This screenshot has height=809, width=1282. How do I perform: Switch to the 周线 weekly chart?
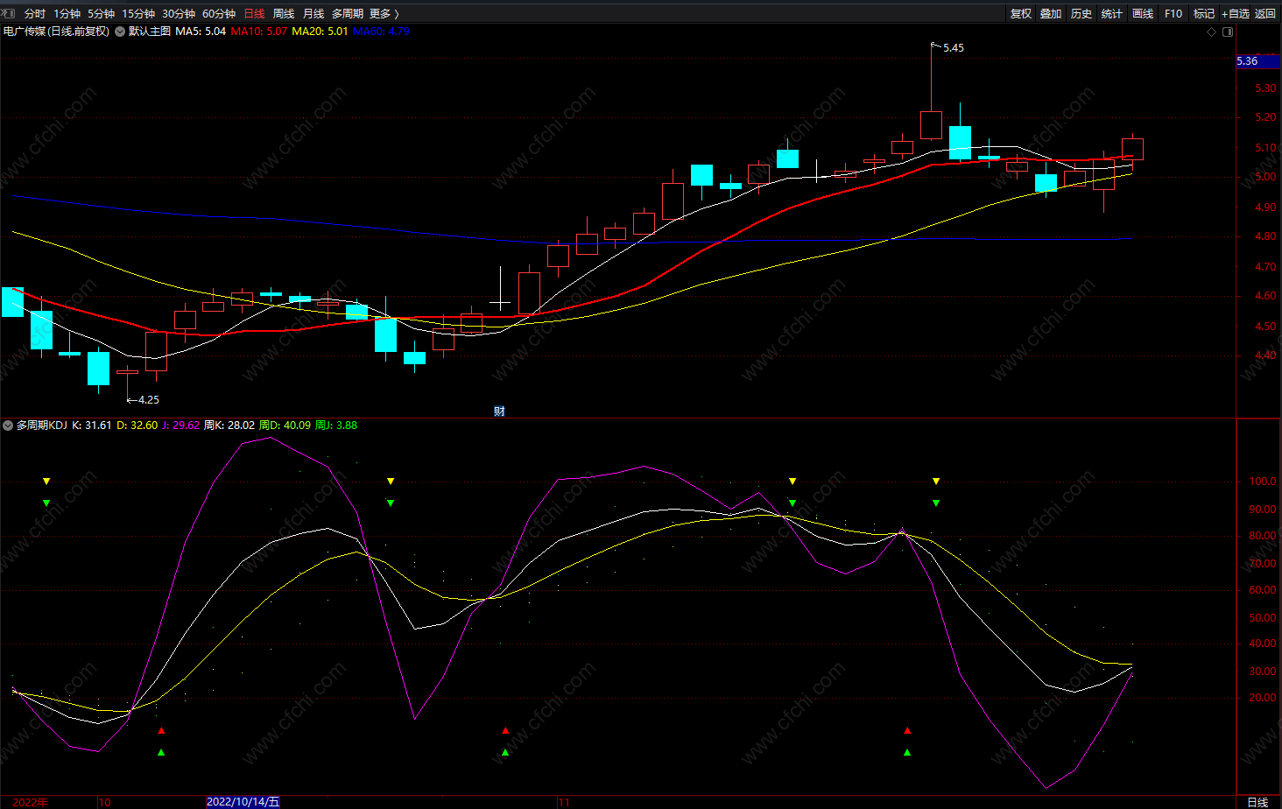284,14
